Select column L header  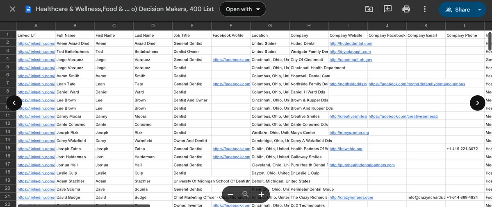pos(465,26)
